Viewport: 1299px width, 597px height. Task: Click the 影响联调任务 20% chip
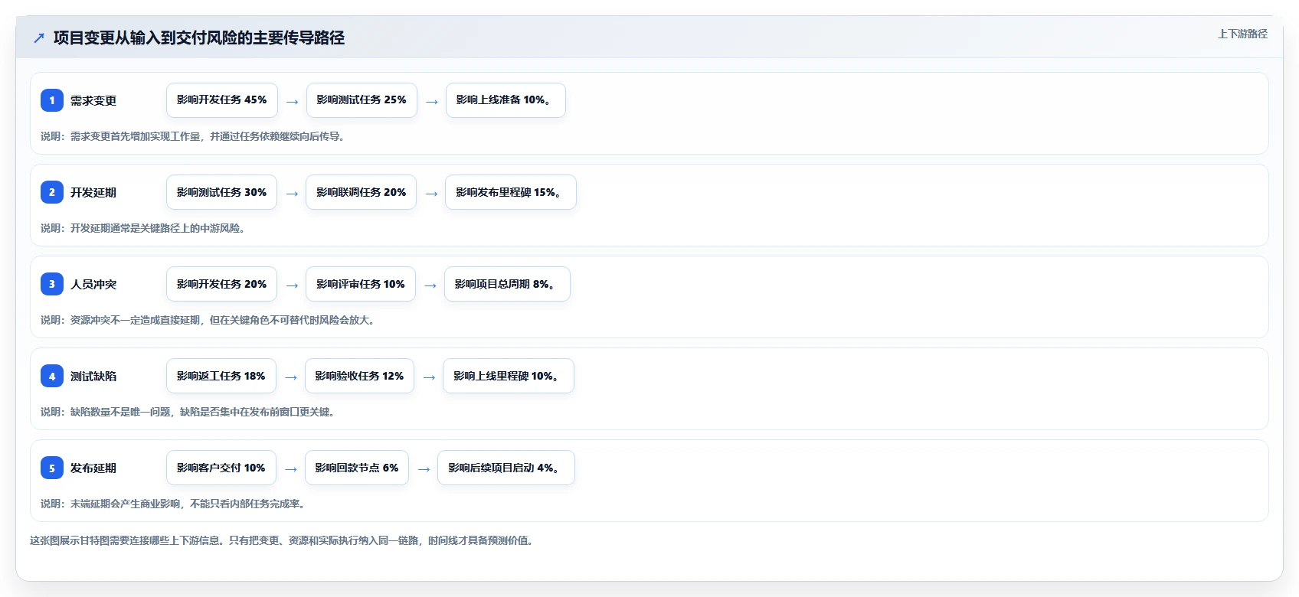361,192
